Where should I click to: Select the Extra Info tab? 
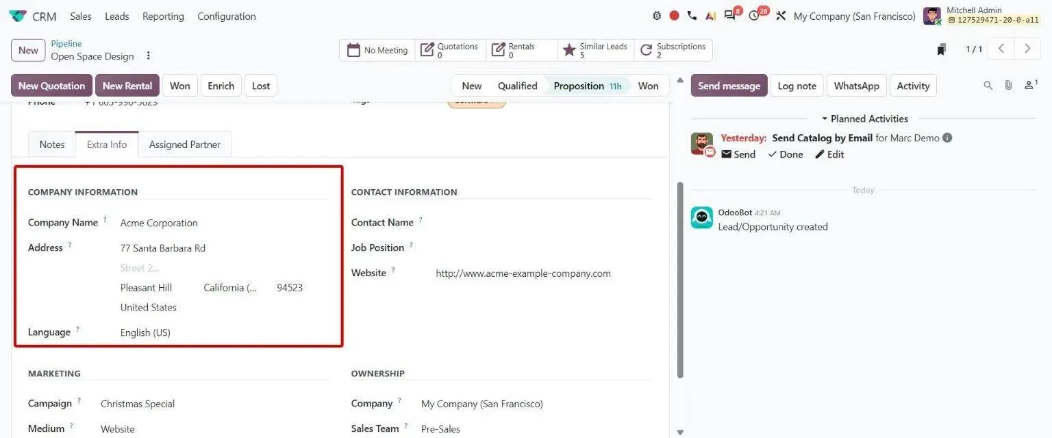coord(107,145)
